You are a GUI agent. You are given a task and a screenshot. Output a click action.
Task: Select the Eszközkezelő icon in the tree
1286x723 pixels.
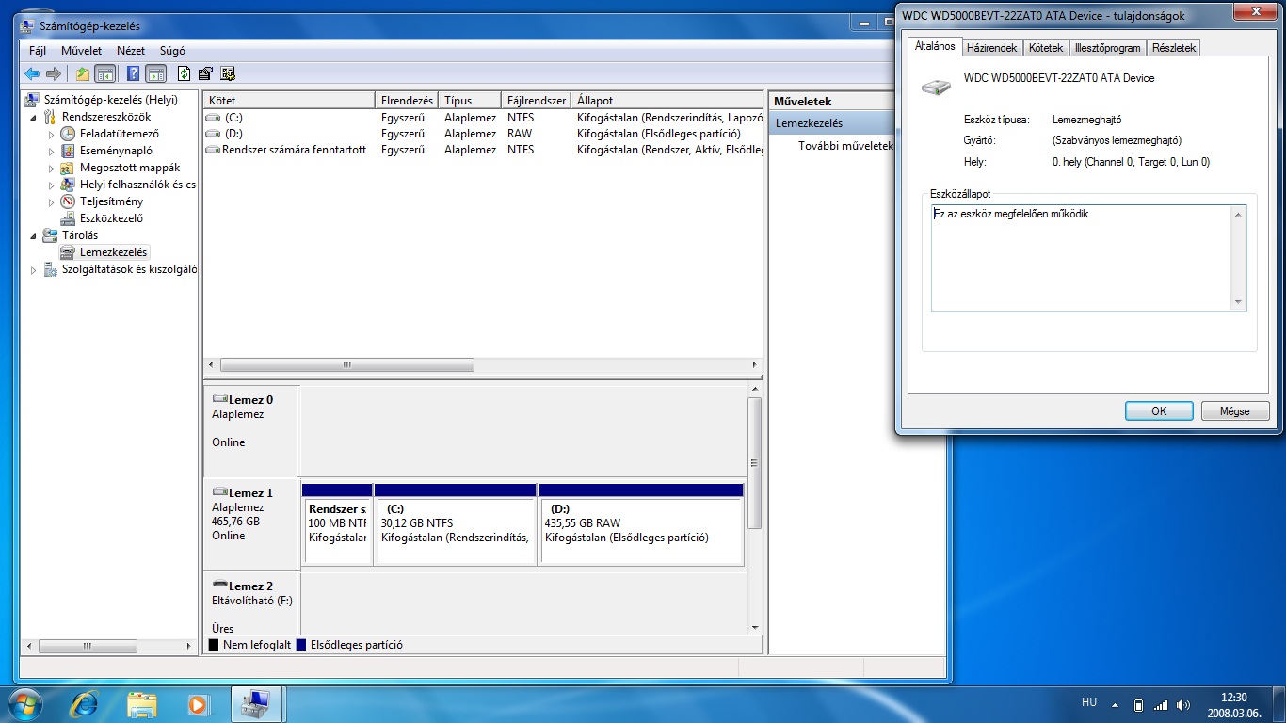[x=68, y=218]
